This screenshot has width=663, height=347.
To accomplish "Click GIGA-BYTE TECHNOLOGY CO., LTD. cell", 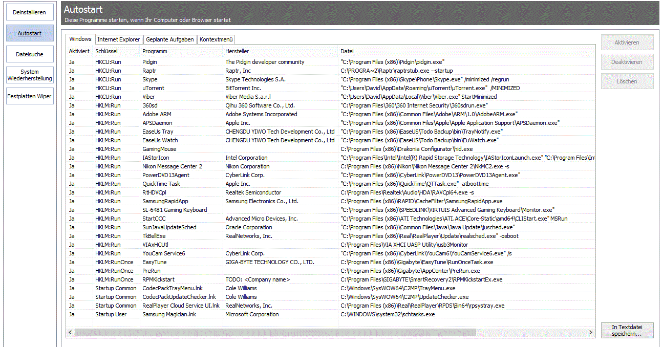I will [270, 262].
